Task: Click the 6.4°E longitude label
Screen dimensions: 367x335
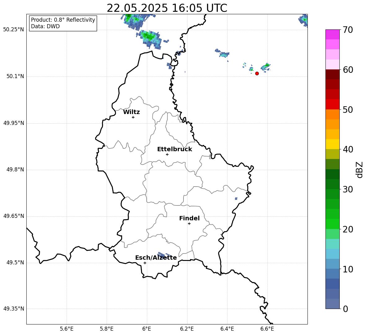Action: [x=227, y=329]
